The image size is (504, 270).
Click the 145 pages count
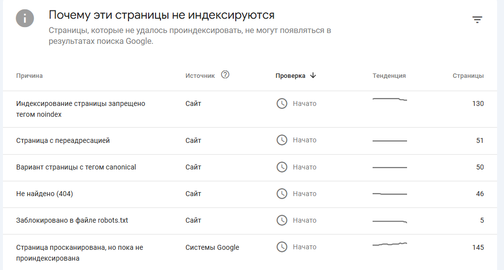pyautogui.click(x=477, y=247)
